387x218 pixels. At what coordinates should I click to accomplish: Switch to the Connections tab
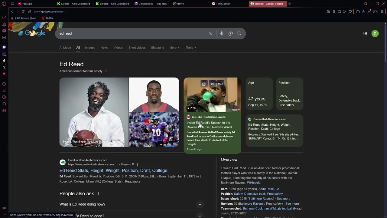click(x=151, y=4)
